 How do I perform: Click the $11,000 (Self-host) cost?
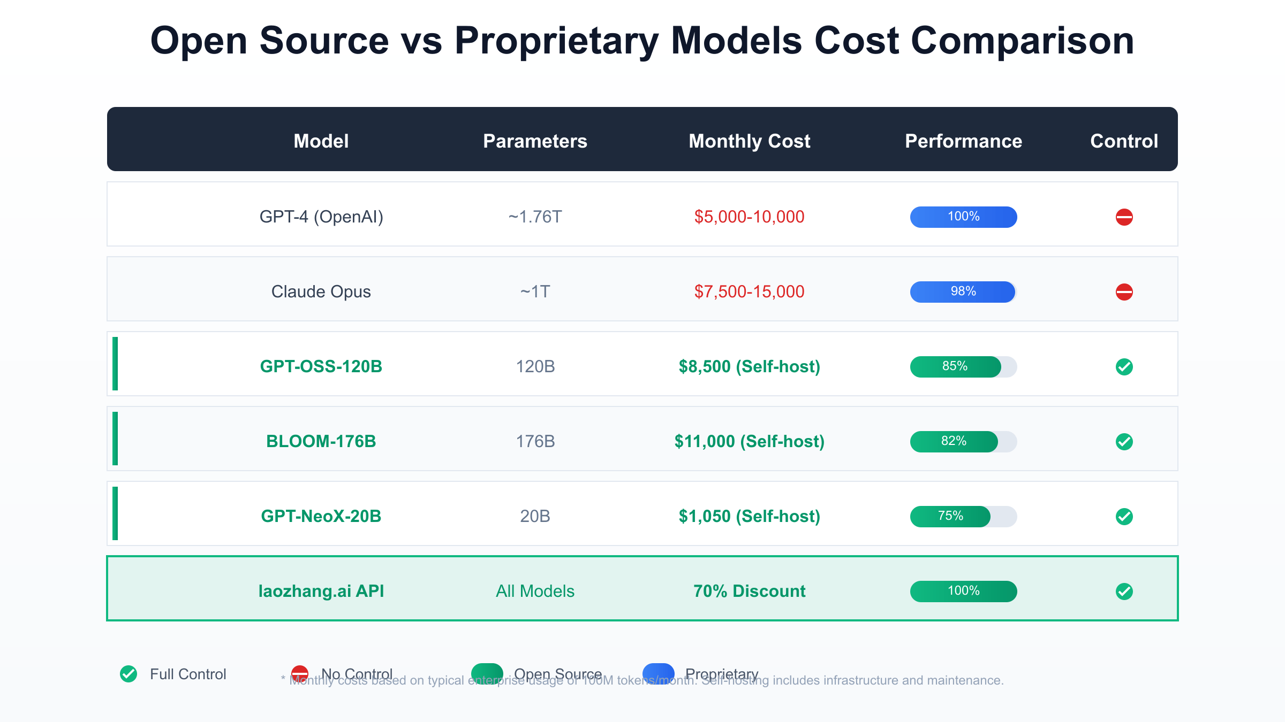(750, 441)
